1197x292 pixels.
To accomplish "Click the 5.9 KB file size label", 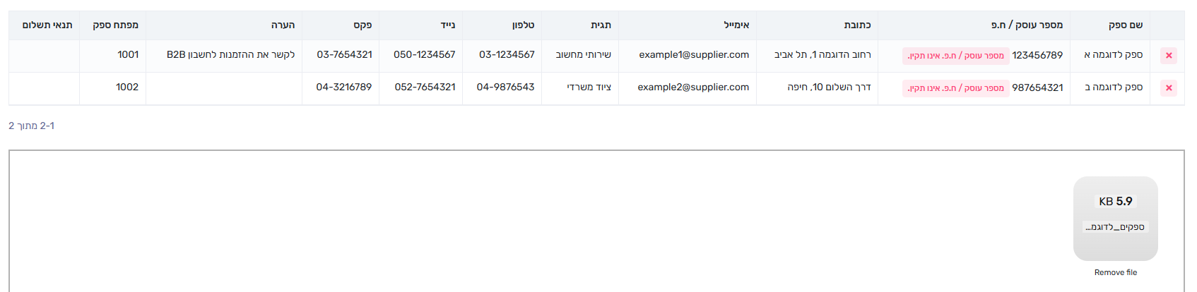I will 1115,202.
